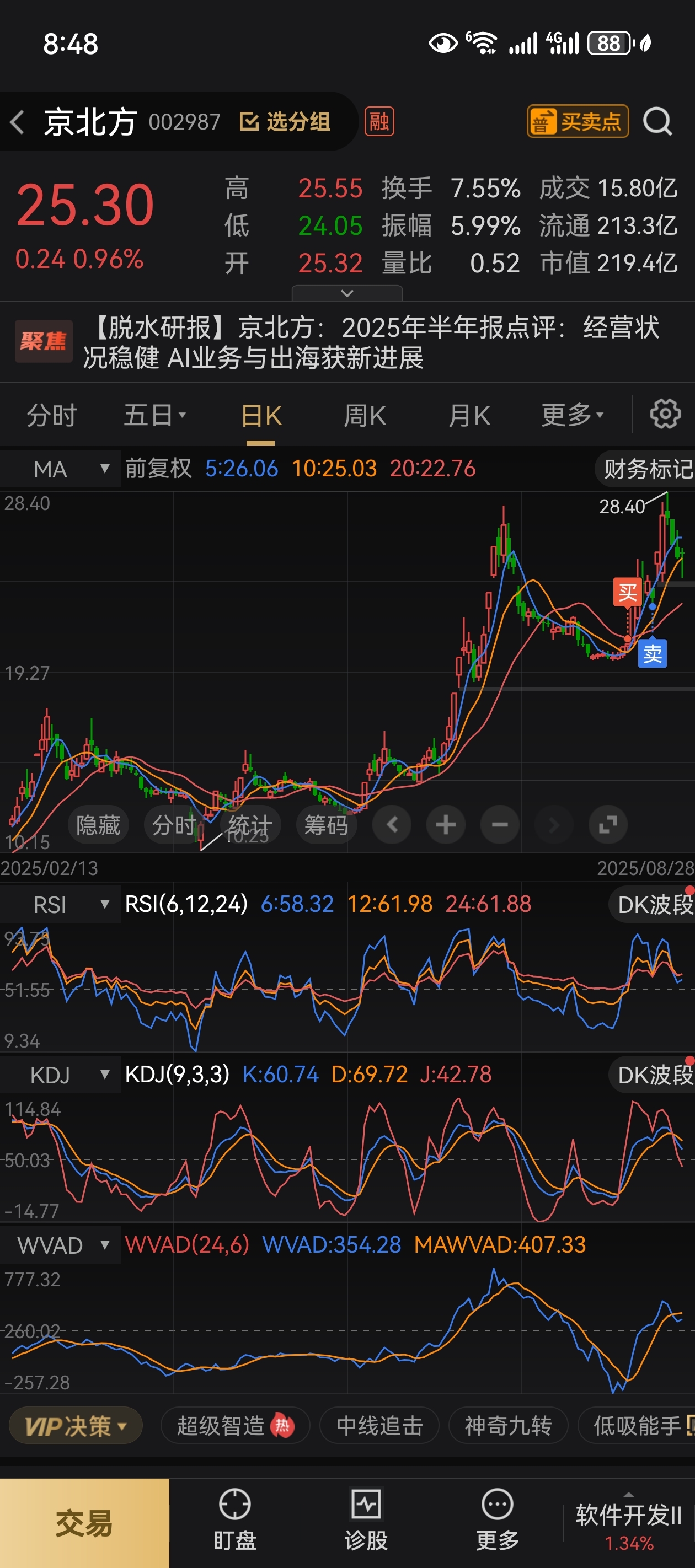Select the 日K daily candlestick tab
Screen dimensions: 695x1568
pyautogui.click(x=261, y=416)
